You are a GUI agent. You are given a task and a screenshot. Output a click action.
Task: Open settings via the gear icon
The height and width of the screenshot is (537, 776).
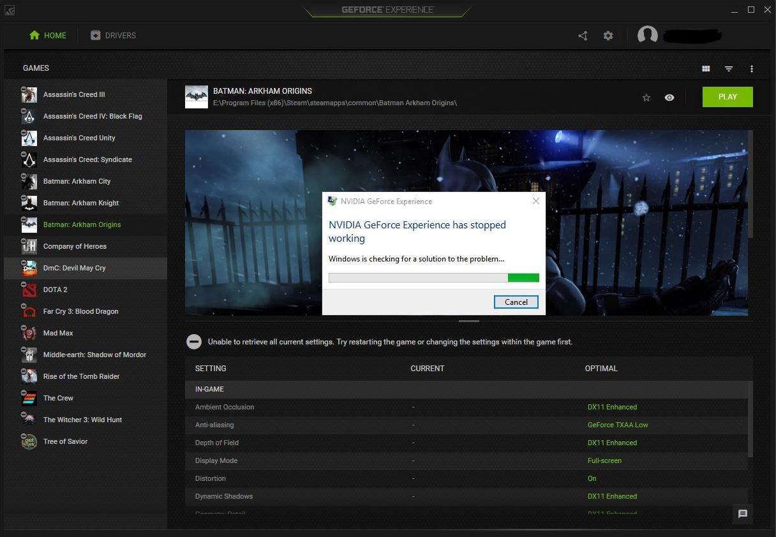click(x=608, y=36)
